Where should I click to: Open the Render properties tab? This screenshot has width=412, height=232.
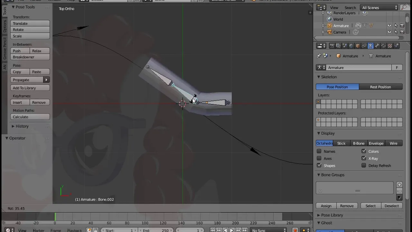332,46
